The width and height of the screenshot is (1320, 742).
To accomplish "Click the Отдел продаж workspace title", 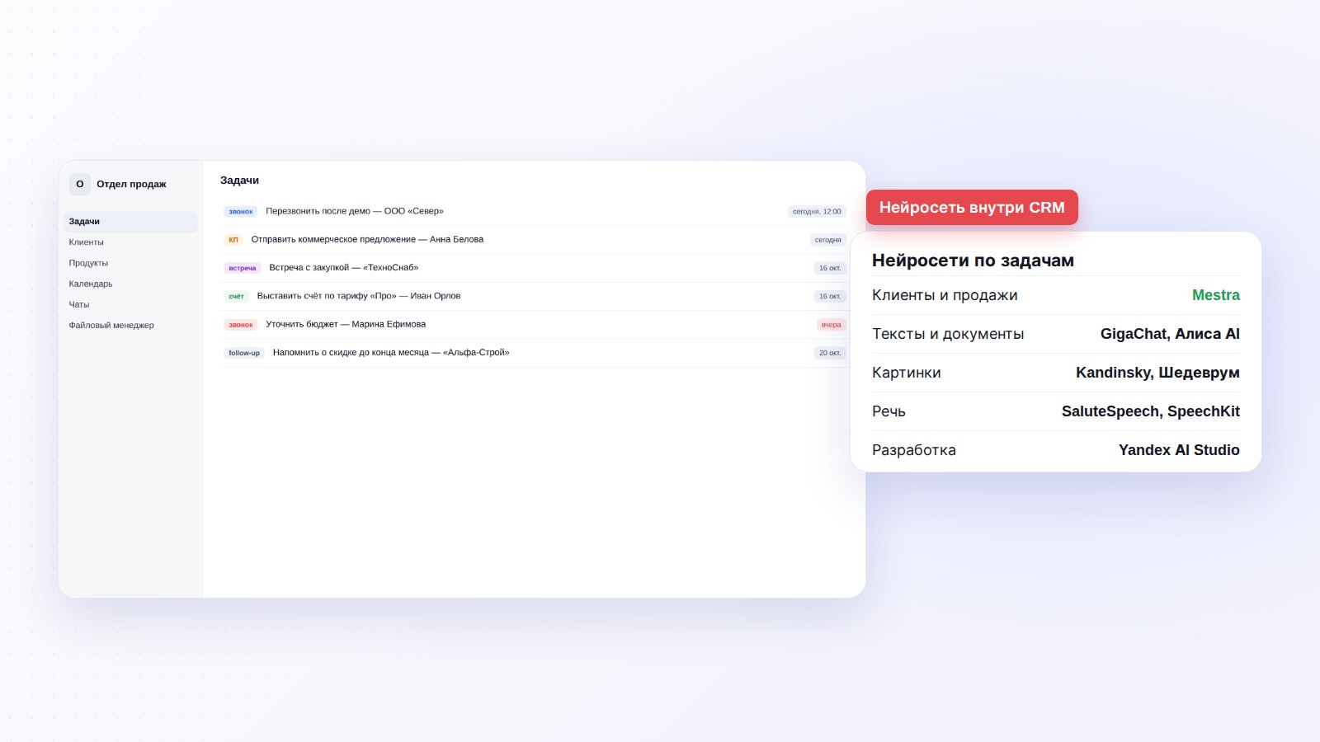I will [131, 185].
